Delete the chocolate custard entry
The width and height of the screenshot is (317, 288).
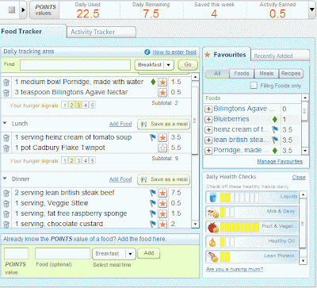pyautogui.click(x=6, y=225)
